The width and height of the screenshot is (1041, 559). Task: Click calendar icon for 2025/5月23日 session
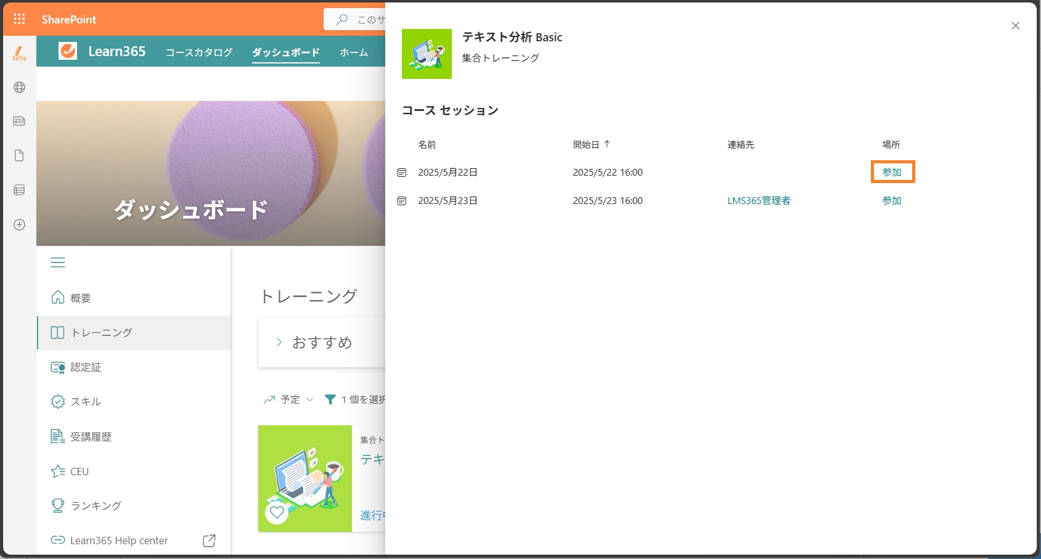pyautogui.click(x=402, y=201)
